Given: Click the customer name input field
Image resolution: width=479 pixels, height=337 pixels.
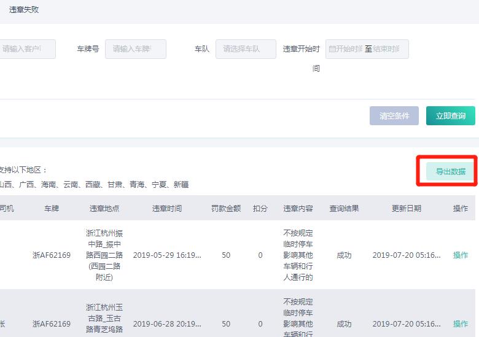Looking at the screenshot, I should 27,49.
